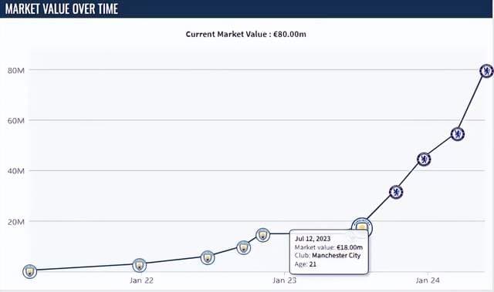The height and width of the screenshot is (292, 494).
Task: Click the 80M y-axis label
Action: [16, 70]
